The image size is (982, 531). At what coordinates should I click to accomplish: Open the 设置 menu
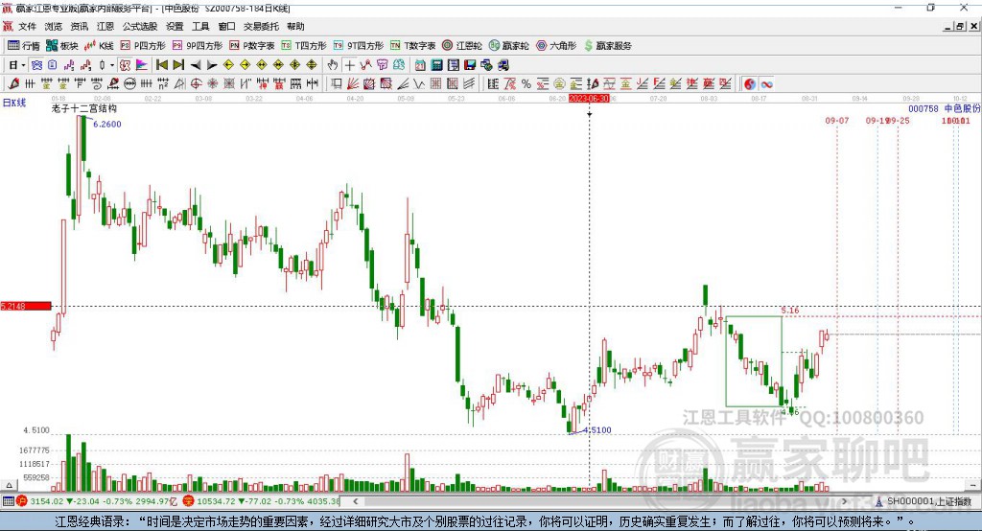[175, 26]
